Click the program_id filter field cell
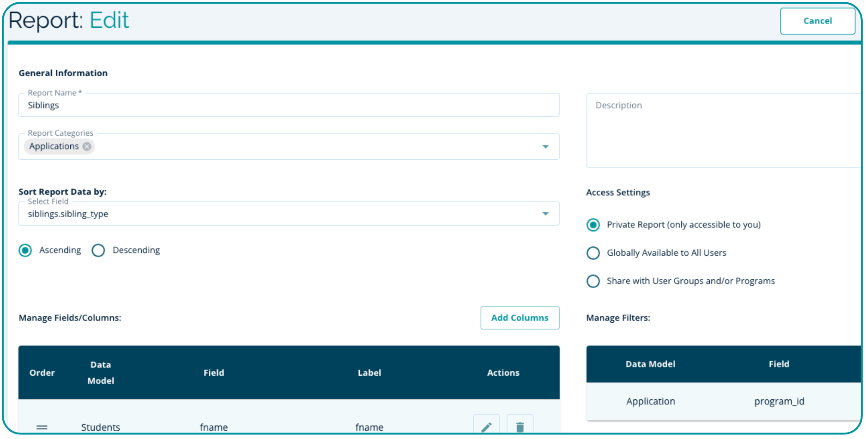The image size is (865, 439). (x=779, y=401)
